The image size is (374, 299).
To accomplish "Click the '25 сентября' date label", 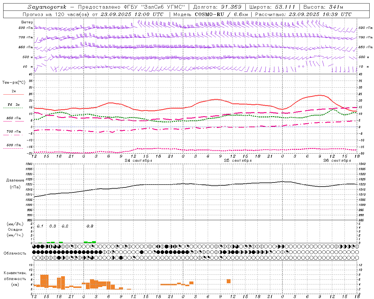I will [238, 161].
